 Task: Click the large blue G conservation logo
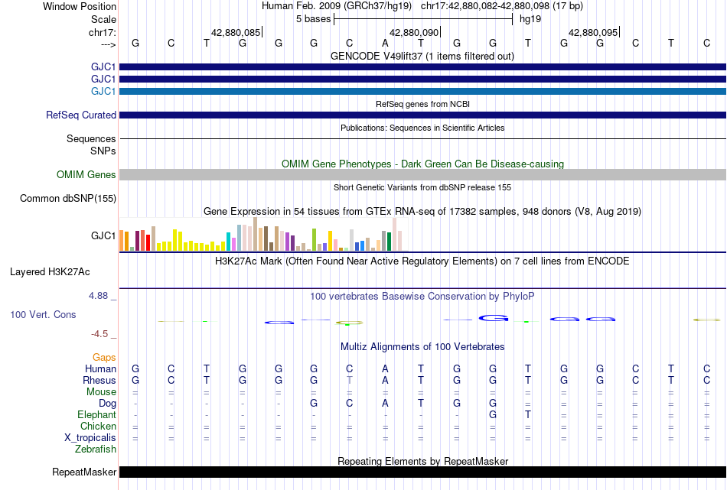point(494,318)
